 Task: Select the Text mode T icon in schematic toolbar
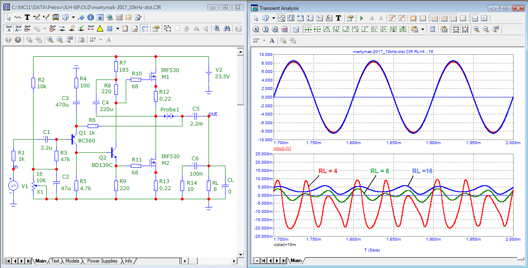[x=27, y=17]
